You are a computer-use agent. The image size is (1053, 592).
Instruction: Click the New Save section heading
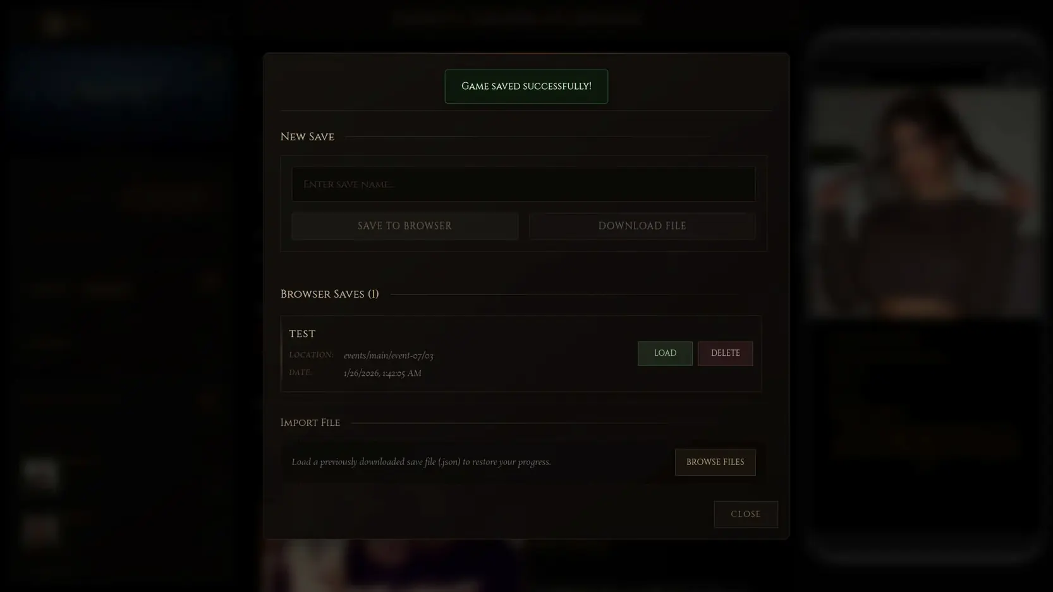(307, 137)
